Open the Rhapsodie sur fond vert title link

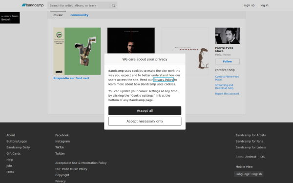click(71, 78)
